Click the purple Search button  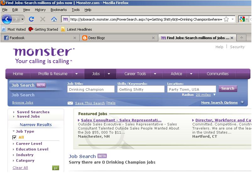(x=228, y=89)
